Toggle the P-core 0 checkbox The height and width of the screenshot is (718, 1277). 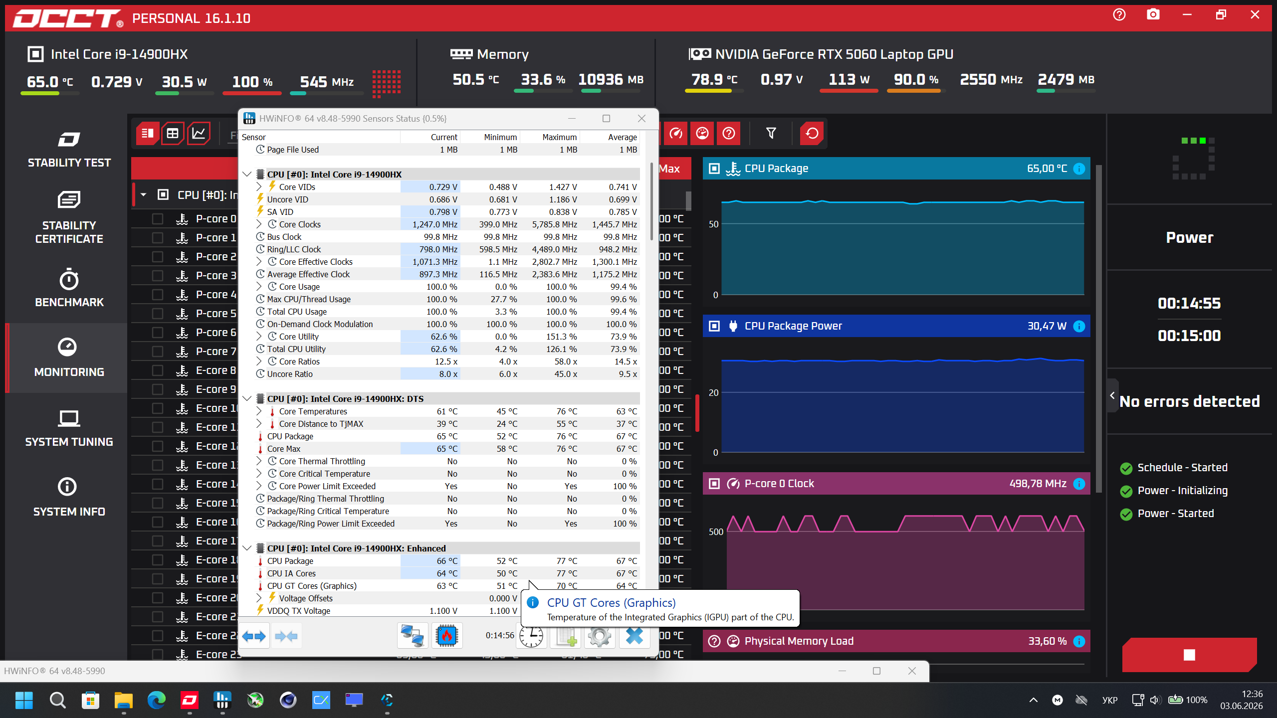(158, 219)
